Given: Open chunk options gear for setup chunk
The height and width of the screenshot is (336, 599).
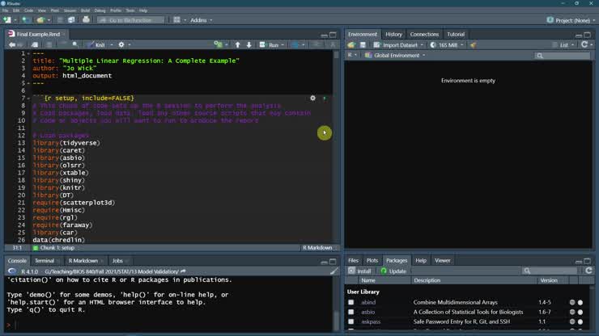Looking at the screenshot, I should (x=312, y=99).
